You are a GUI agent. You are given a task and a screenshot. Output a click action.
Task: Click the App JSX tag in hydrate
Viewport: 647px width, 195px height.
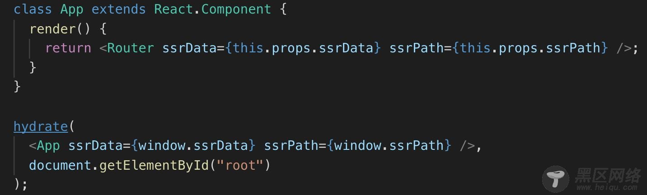click(x=48, y=145)
